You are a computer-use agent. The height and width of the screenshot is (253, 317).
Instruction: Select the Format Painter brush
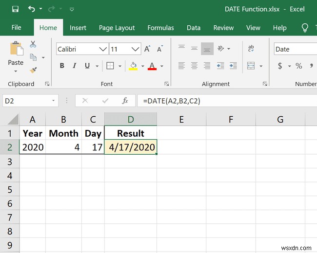click(x=33, y=70)
